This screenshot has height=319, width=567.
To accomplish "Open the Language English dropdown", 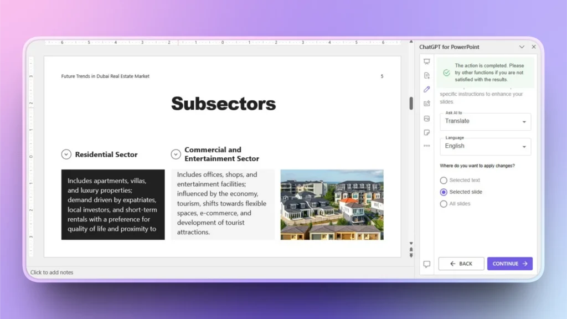I will pos(485,146).
